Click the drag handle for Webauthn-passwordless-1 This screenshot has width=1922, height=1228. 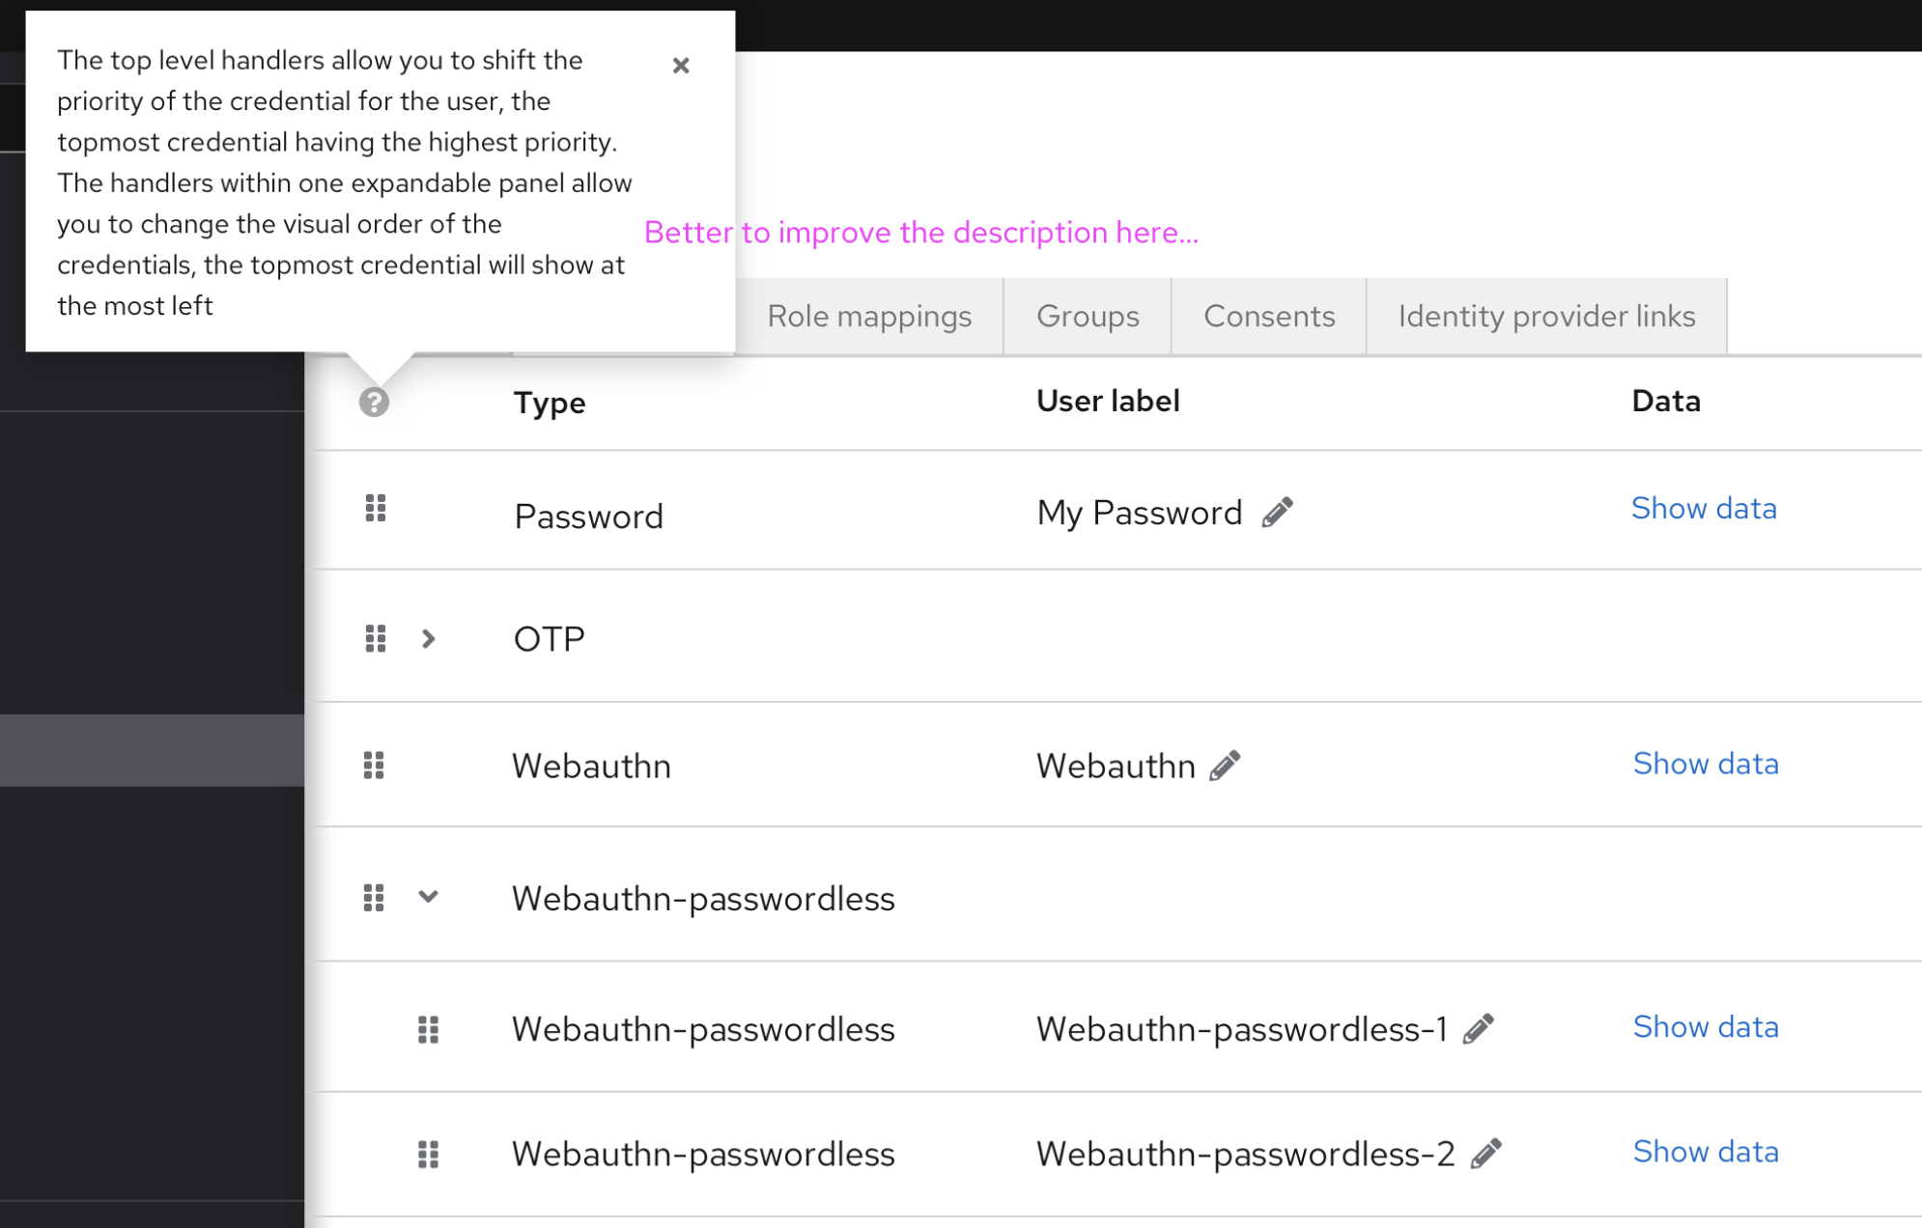(x=429, y=1029)
